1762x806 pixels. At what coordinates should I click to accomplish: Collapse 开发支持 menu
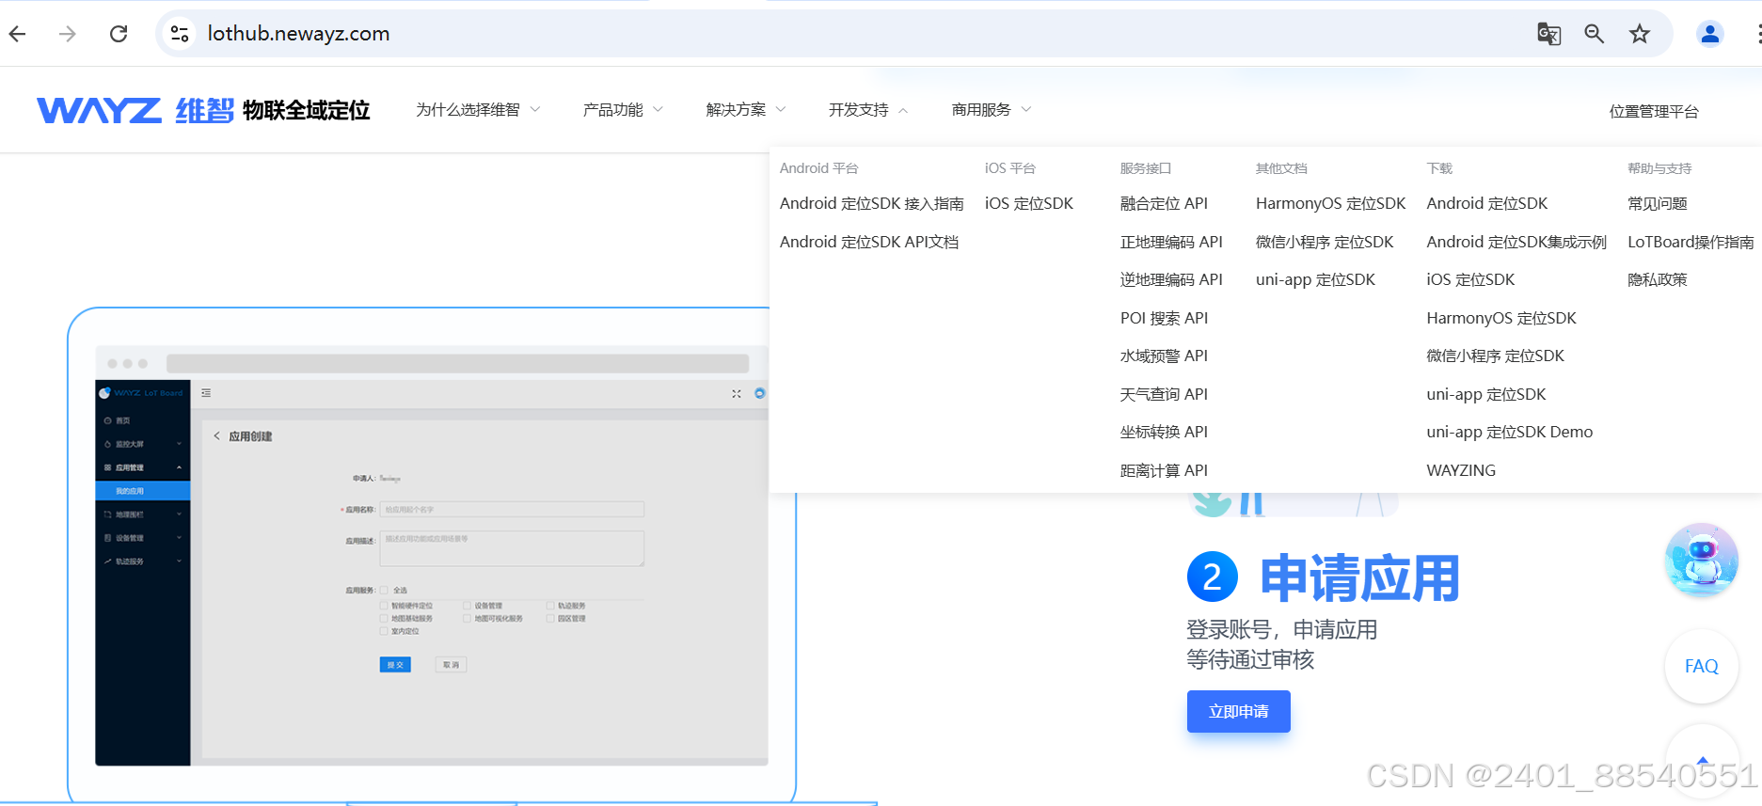pyautogui.click(x=868, y=110)
